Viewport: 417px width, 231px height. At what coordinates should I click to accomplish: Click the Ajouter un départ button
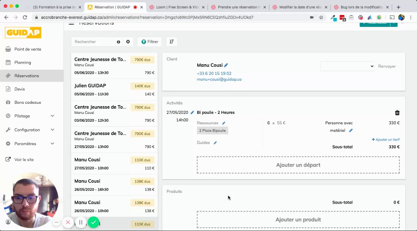(298, 165)
